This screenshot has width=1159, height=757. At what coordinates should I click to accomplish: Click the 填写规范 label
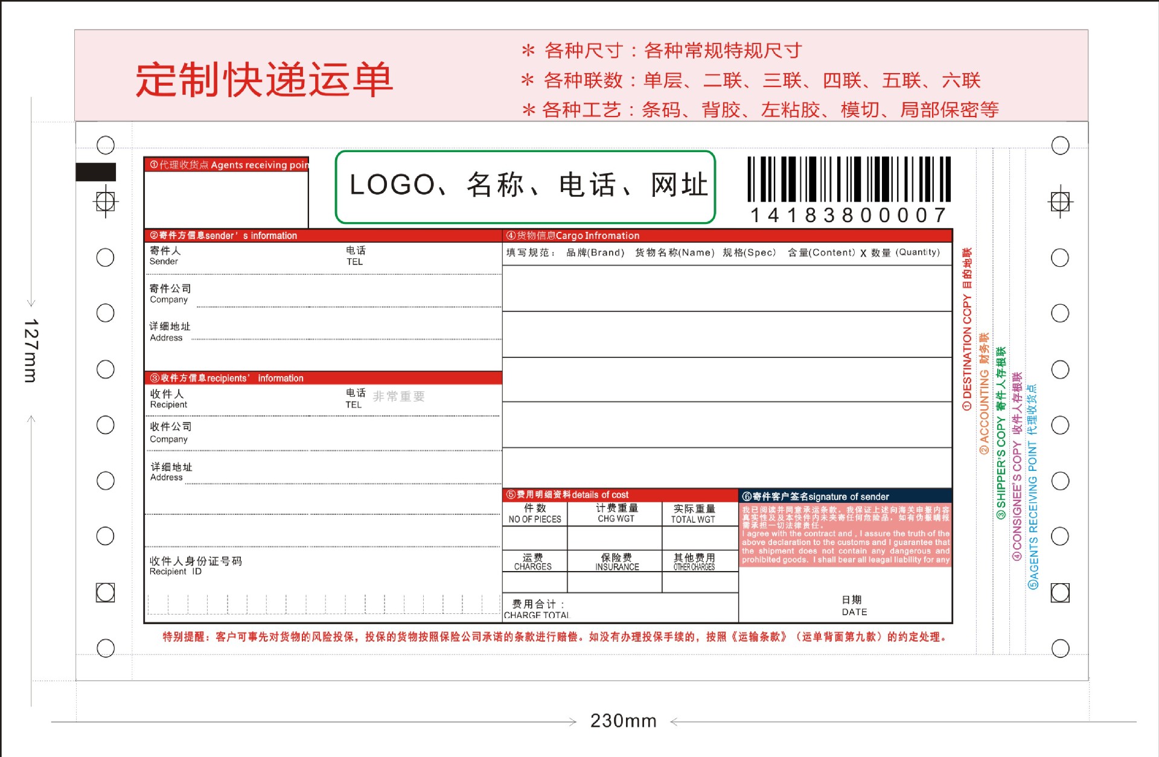531,253
